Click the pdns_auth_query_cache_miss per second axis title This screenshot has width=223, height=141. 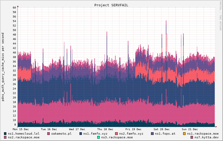point(3,67)
